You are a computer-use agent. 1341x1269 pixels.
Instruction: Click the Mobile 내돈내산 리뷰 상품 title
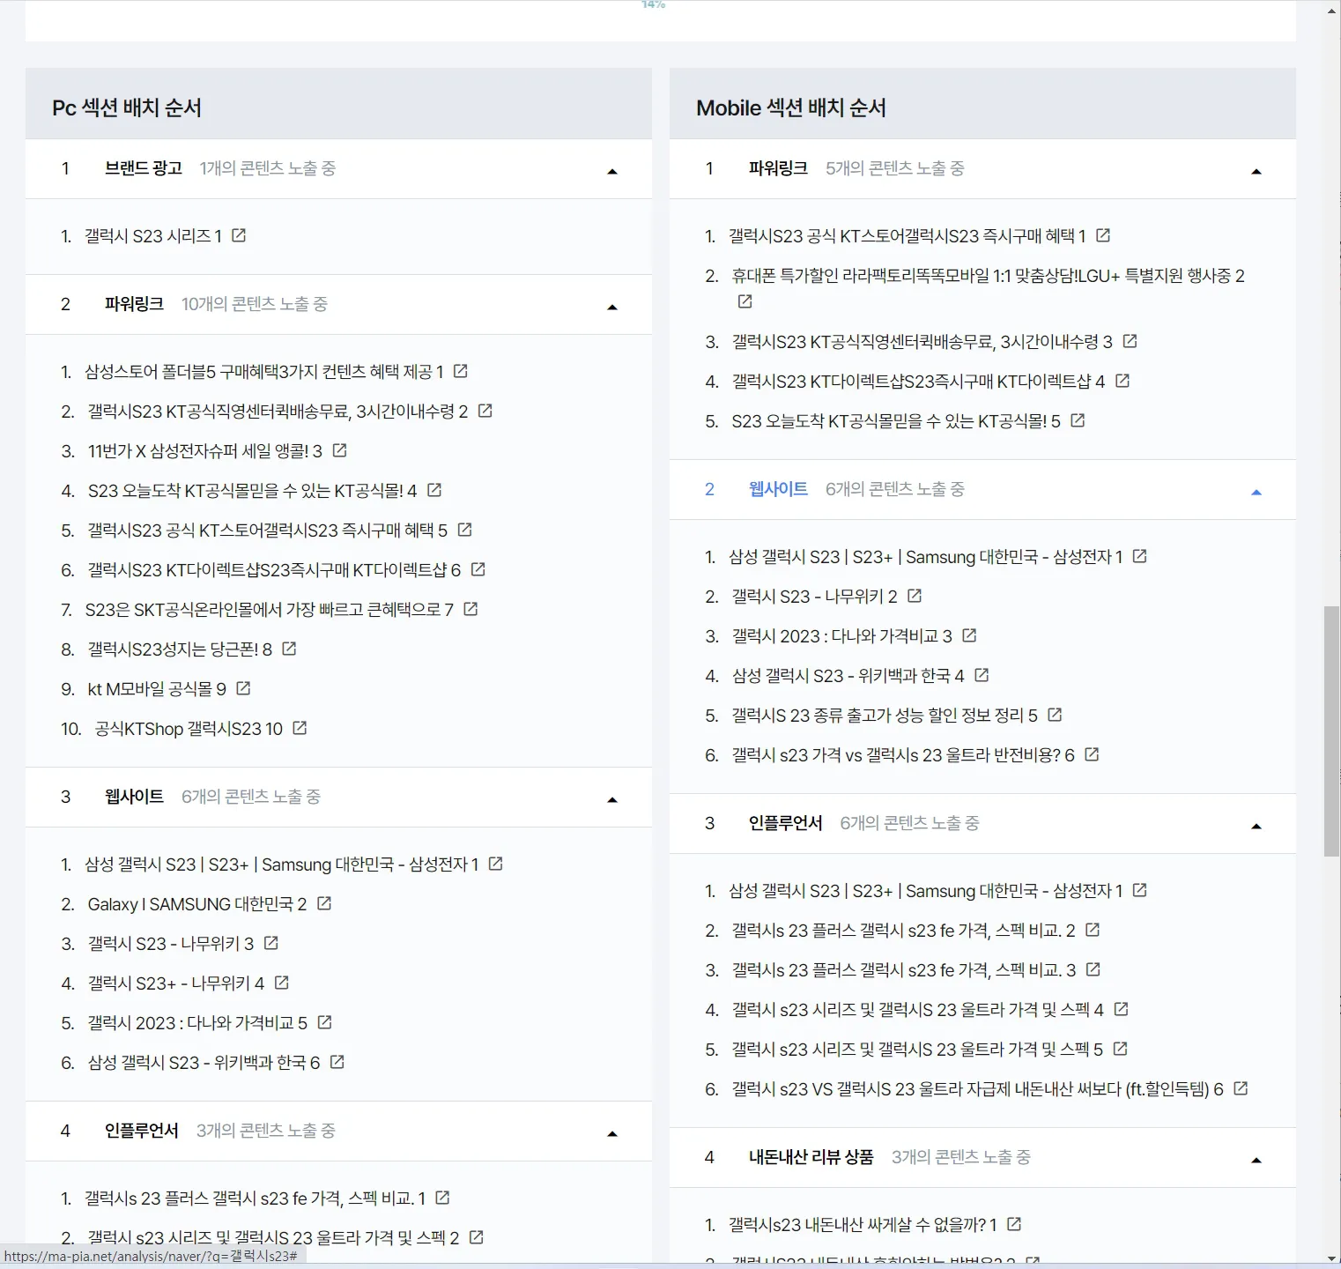811,1156
